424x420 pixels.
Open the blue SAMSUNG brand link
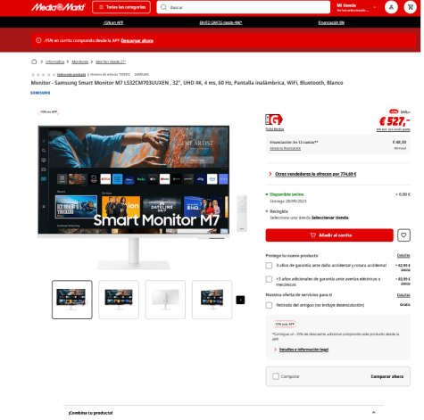(x=40, y=93)
